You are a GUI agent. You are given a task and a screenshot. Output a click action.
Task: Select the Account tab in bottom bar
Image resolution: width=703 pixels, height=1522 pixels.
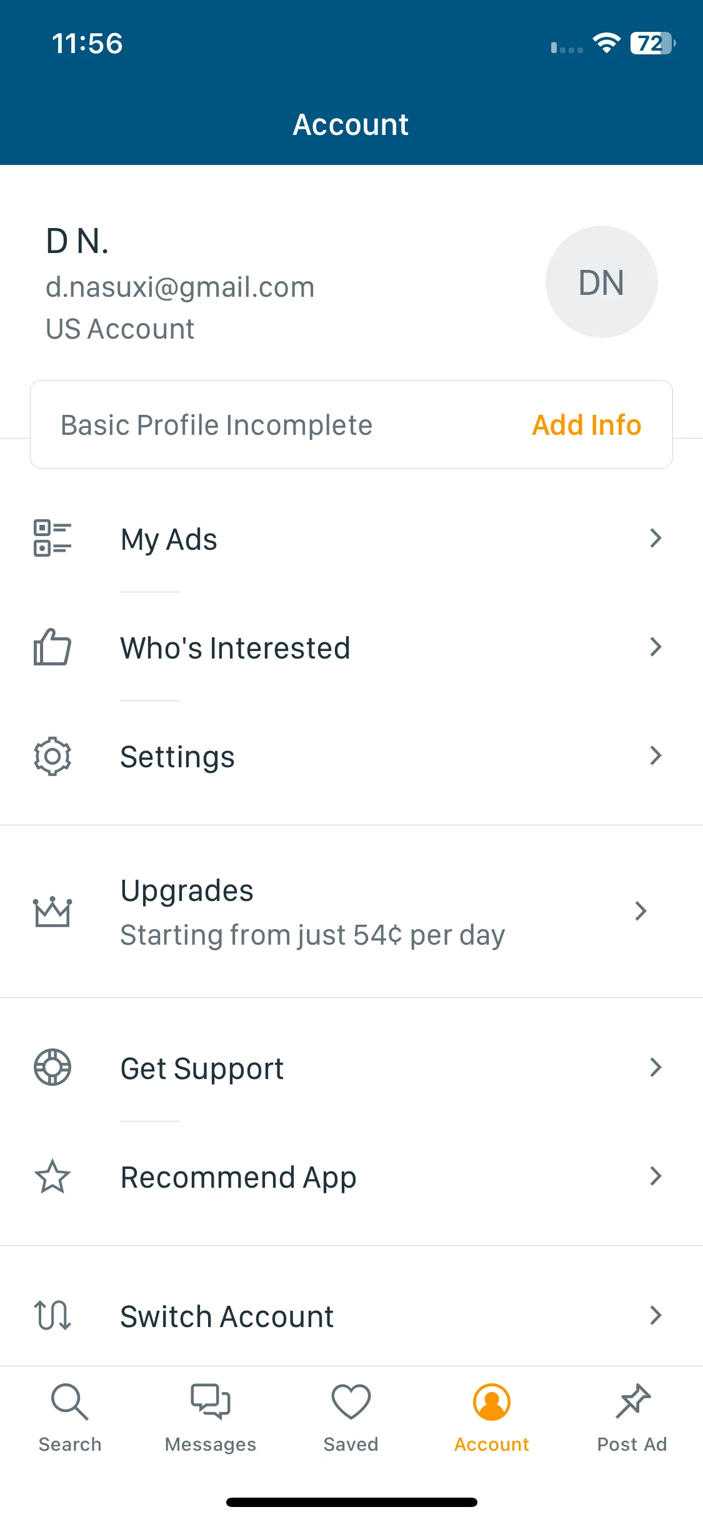(492, 1418)
